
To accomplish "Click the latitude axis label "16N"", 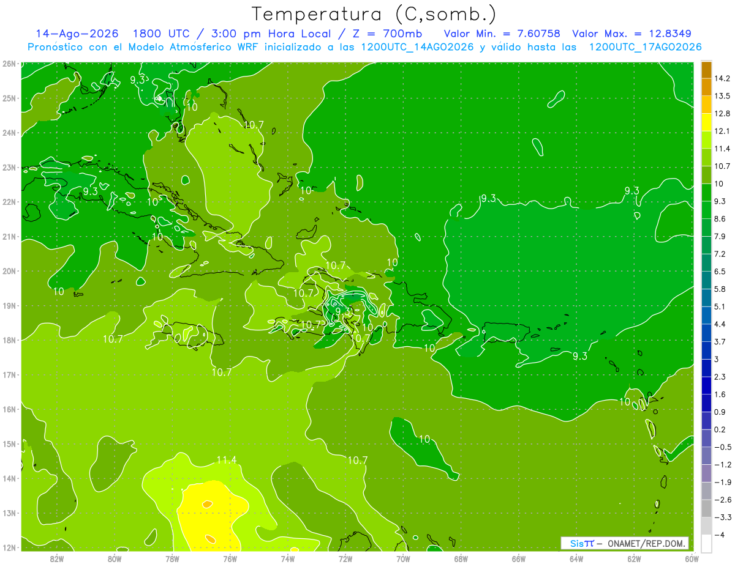I will (x=9, y=409).
